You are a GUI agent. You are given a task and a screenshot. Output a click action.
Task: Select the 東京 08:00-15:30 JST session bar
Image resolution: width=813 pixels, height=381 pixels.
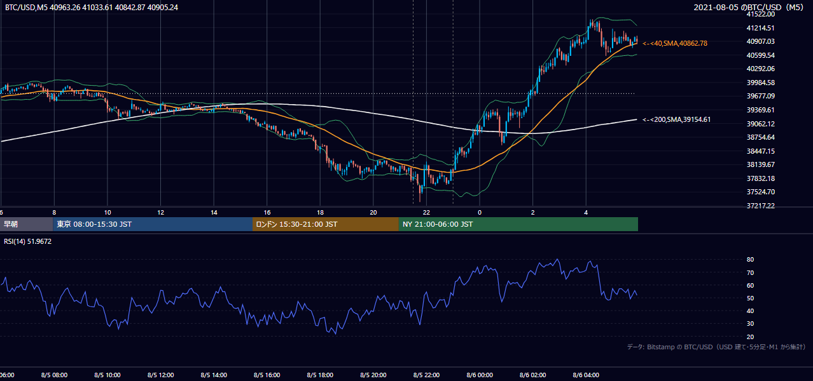(x=153, y=224)
